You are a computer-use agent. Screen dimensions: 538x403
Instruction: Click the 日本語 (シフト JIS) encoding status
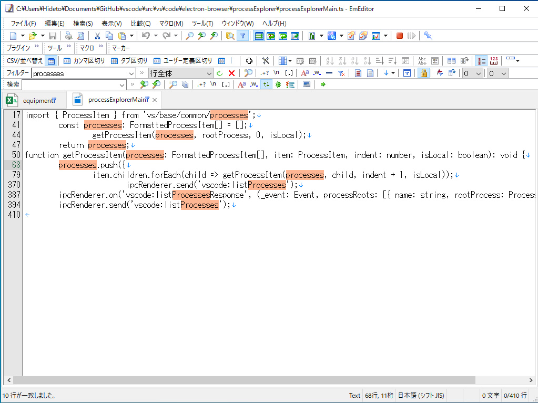pyautogui.click(x=421, y=396)
